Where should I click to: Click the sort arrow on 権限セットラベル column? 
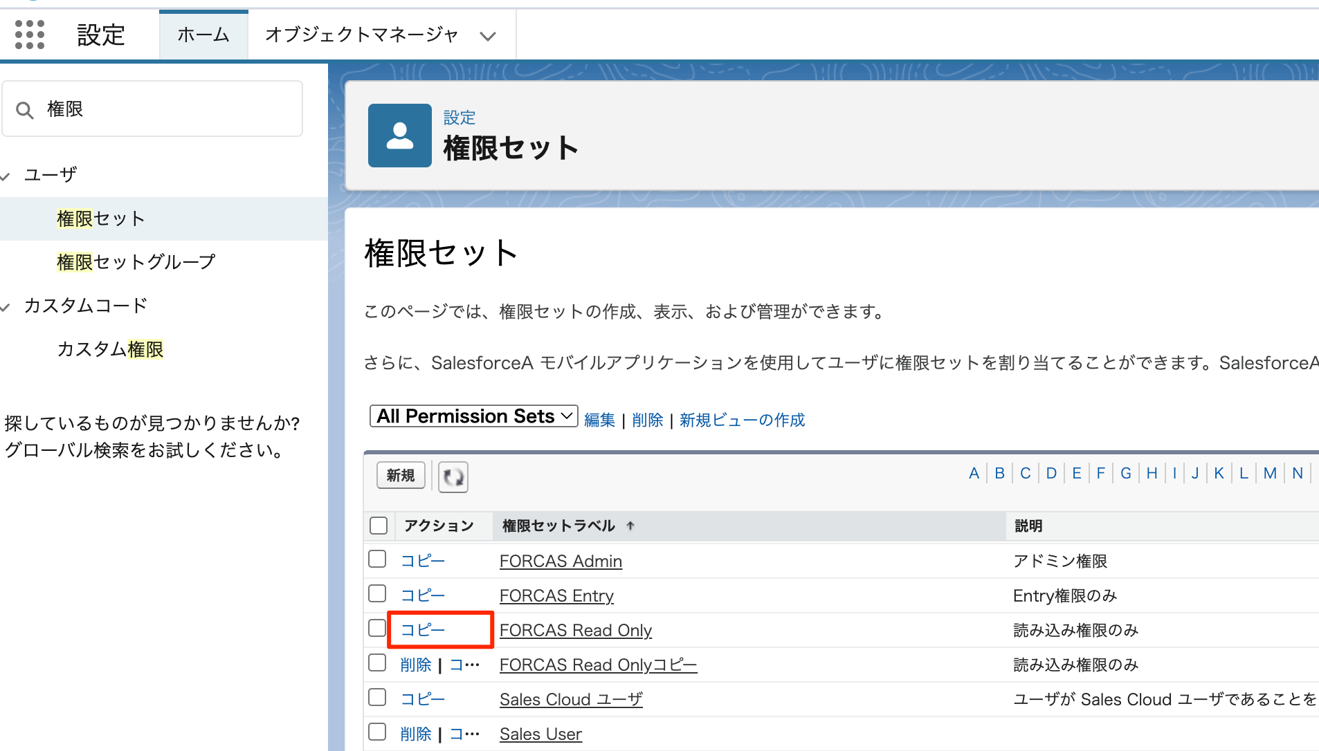[x=630, y=526]
